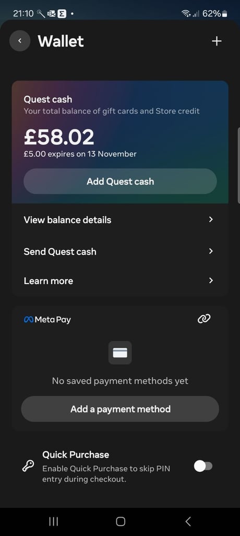Image resolution: width=240 pixels, height=536 pixels.
Task: Click the page scrollbar on right edge
Action: [238, 165]
